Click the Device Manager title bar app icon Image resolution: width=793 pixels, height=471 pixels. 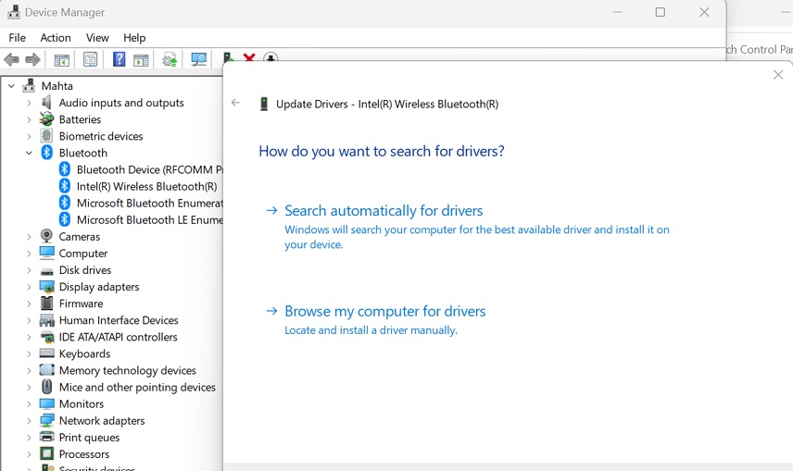click(14, 12)
